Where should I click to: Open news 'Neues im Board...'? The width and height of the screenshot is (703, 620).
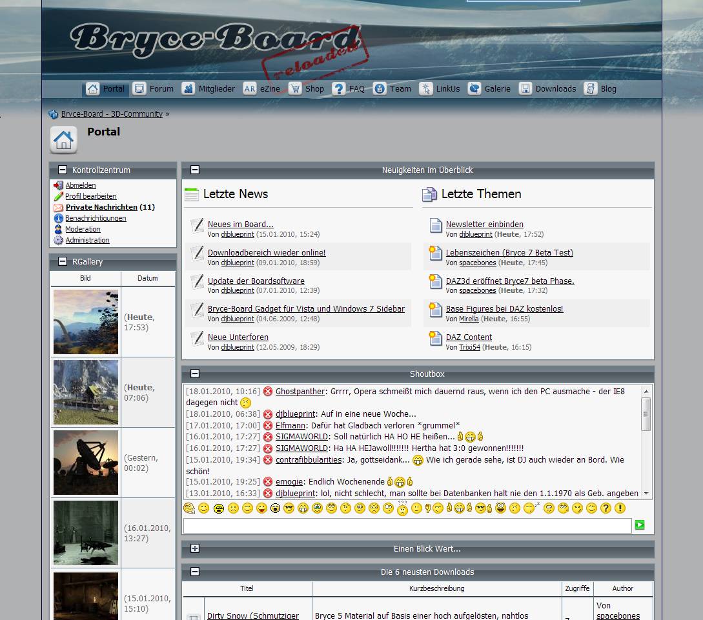coord(240,225)
